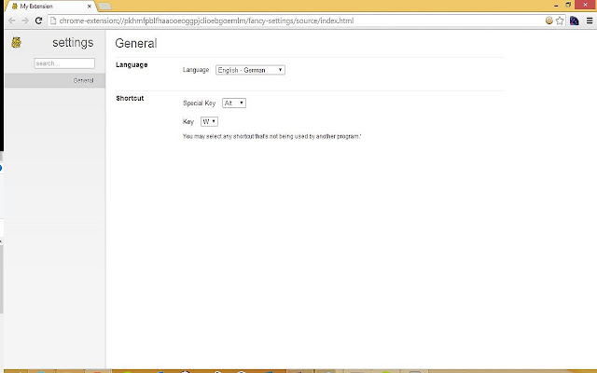The height and width of the screenshot is (373, 597).
Task: Close the My Extension tab
Action: (90, 7)
